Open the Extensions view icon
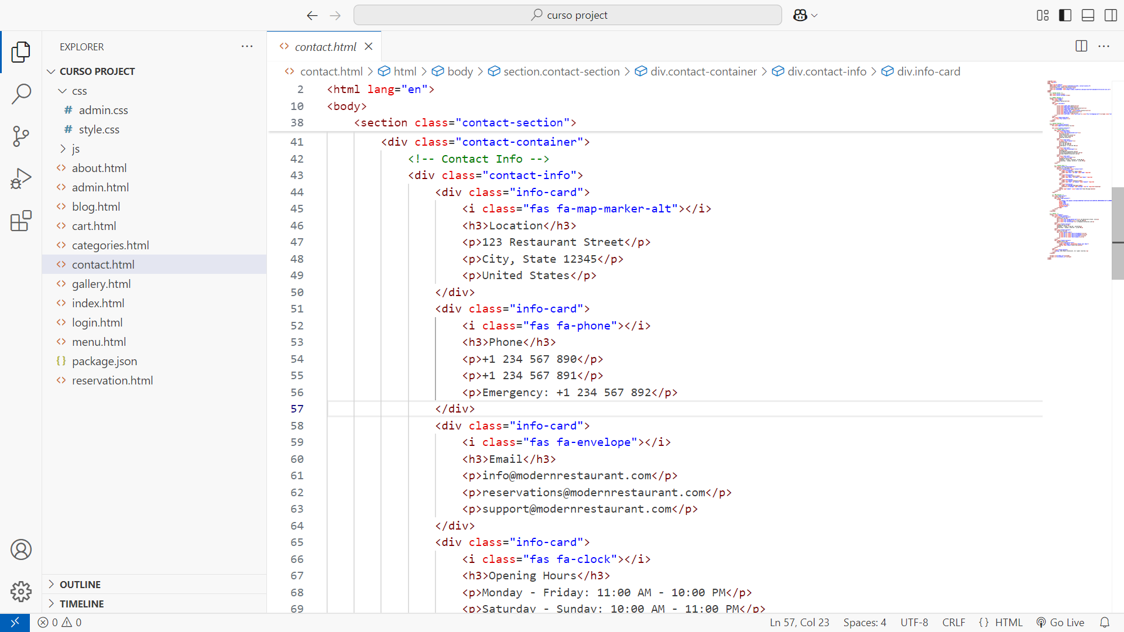 [x=21, y=221]
